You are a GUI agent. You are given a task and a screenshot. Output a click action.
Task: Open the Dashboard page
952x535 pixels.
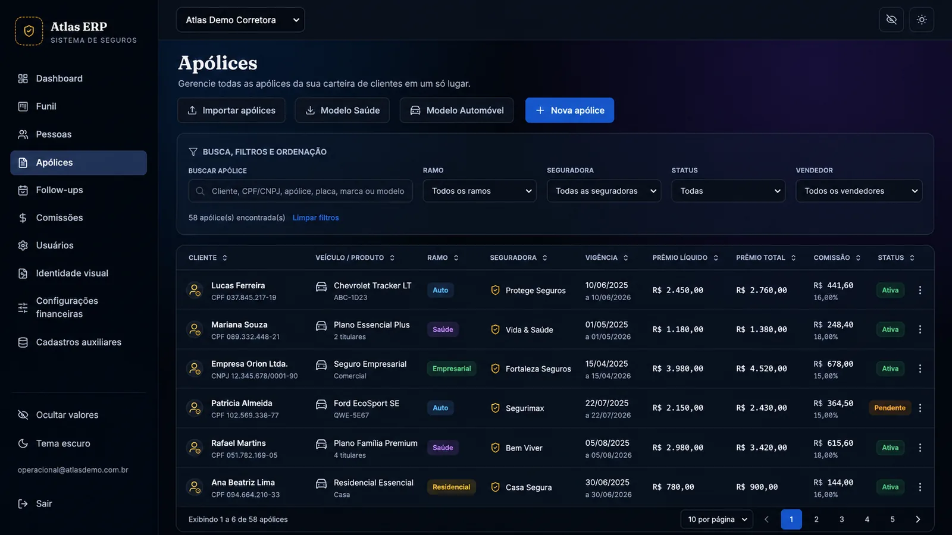pos(79,78)
